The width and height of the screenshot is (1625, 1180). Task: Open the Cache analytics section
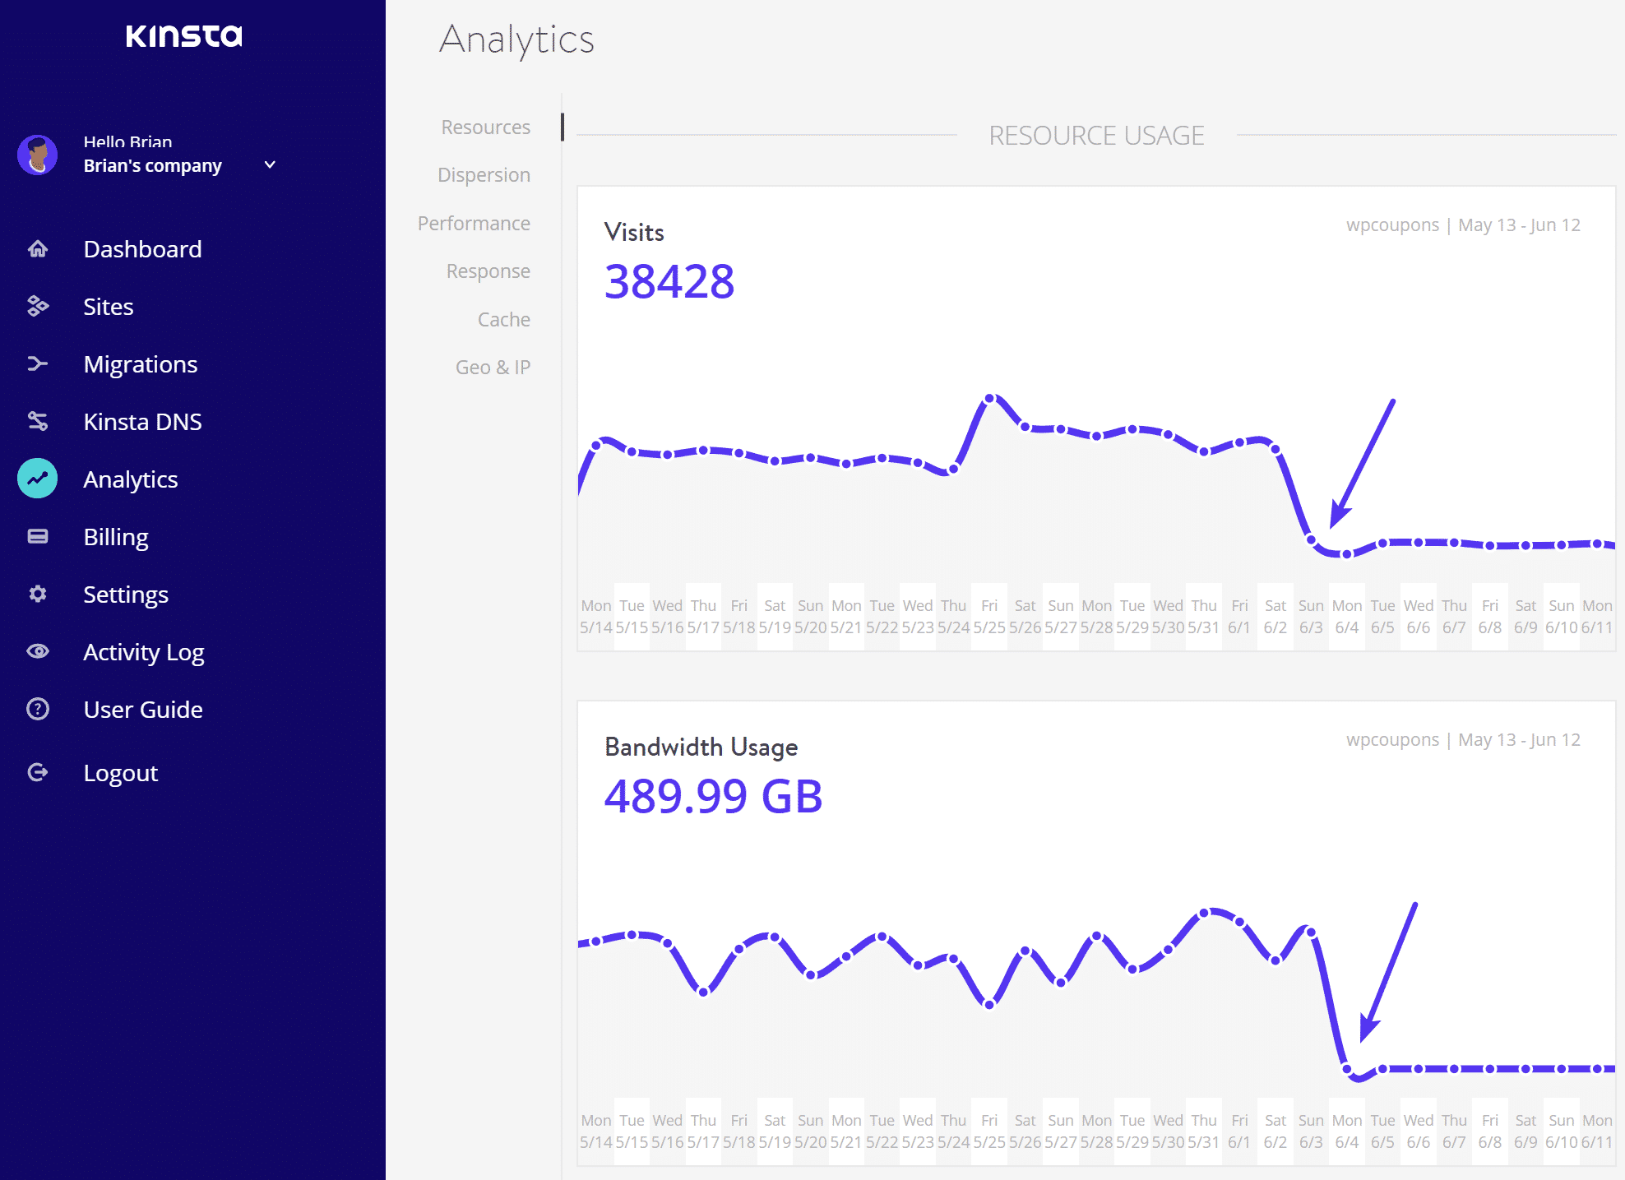(503, 319)
